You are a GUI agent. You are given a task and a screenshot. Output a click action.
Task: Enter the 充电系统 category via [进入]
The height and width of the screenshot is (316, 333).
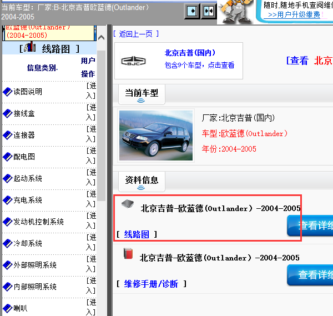click(91, 199)
